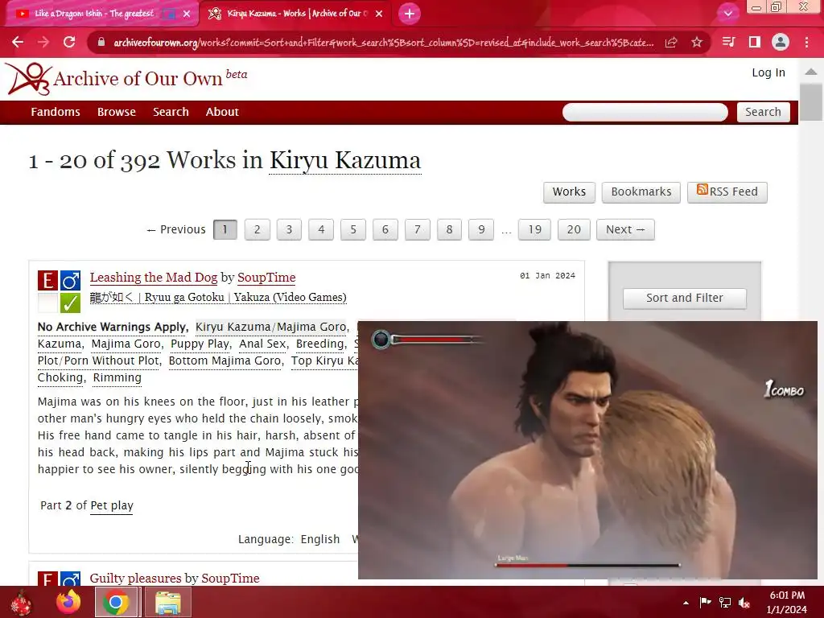Click the Bookmarks button
Screen dimensions: 824x618
click(x=641, y=192)
